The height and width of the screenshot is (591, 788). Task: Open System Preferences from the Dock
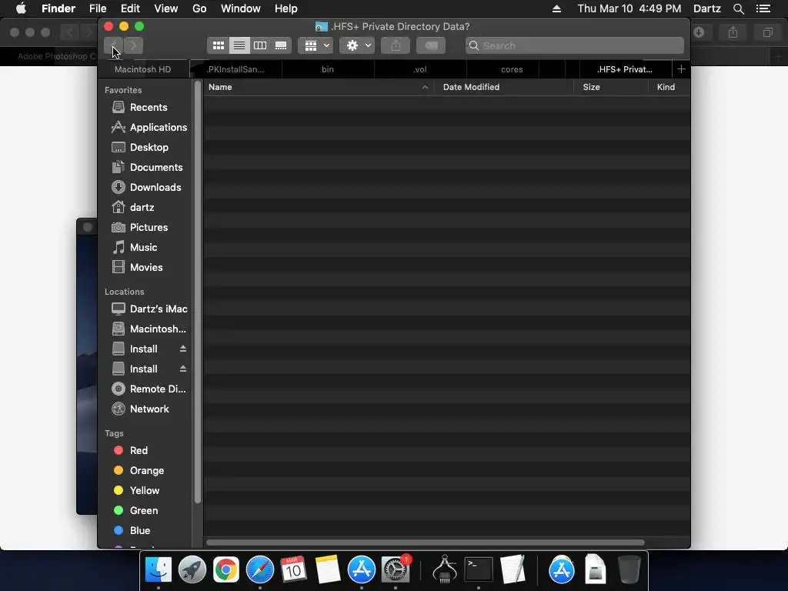(396, 570)
